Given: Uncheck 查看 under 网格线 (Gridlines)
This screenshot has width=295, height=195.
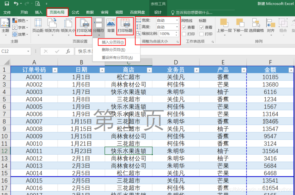Looking at the screenshot, I should pos(184,28).
